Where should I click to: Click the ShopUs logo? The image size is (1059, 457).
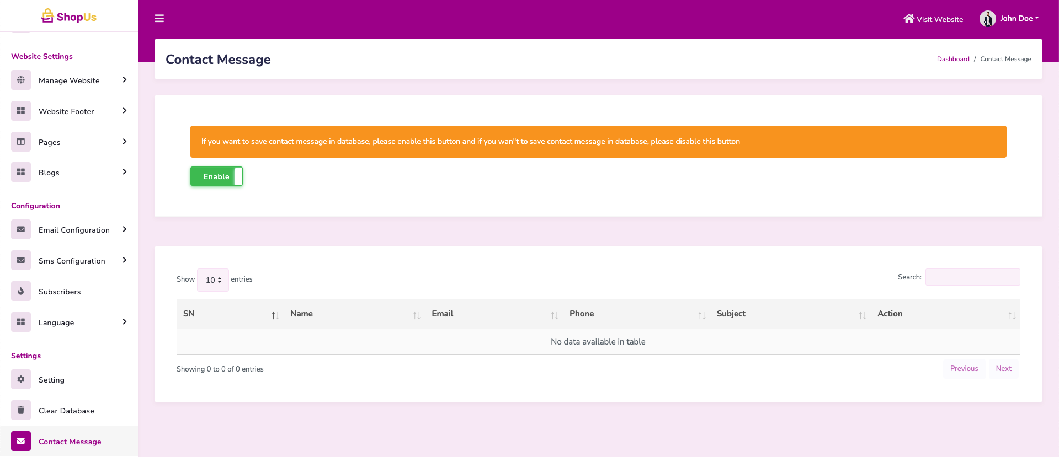[69, 17]
